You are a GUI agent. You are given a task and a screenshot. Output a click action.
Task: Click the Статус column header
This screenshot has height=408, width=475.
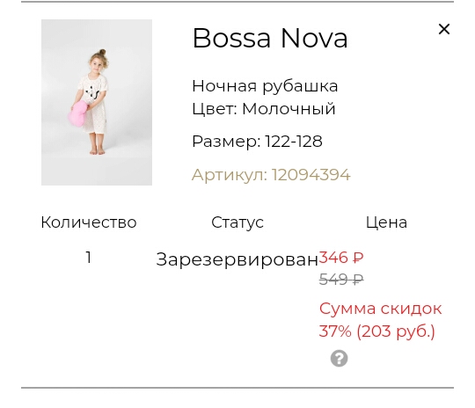pos(237,223)
